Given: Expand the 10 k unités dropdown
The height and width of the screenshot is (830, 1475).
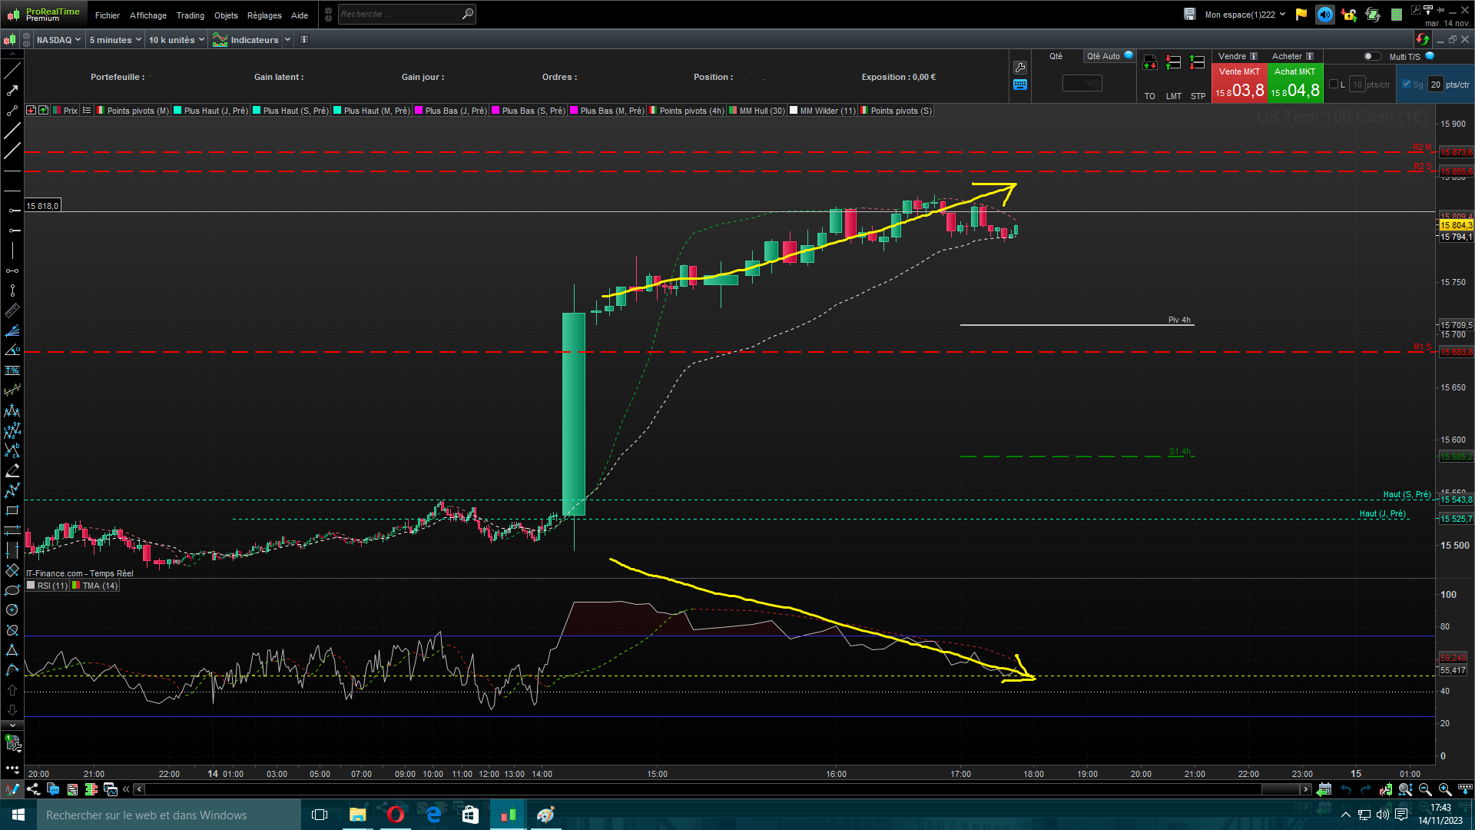Looking at the screenshot, I should coord(176,40).
